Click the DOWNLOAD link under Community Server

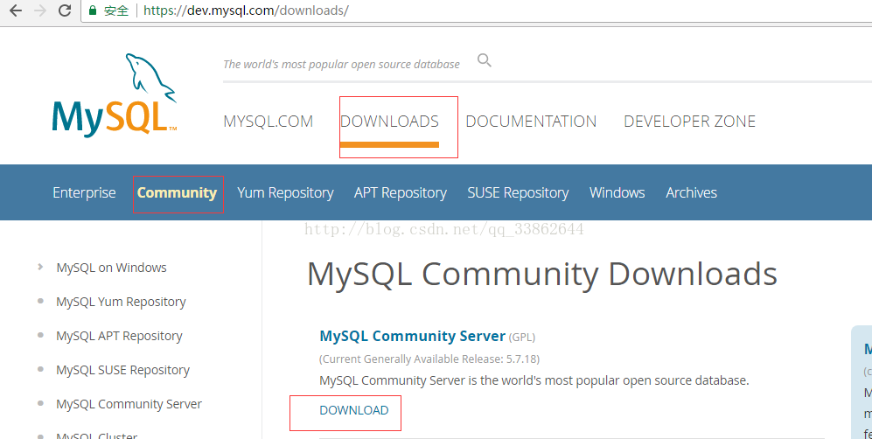(x=353, y=410)
